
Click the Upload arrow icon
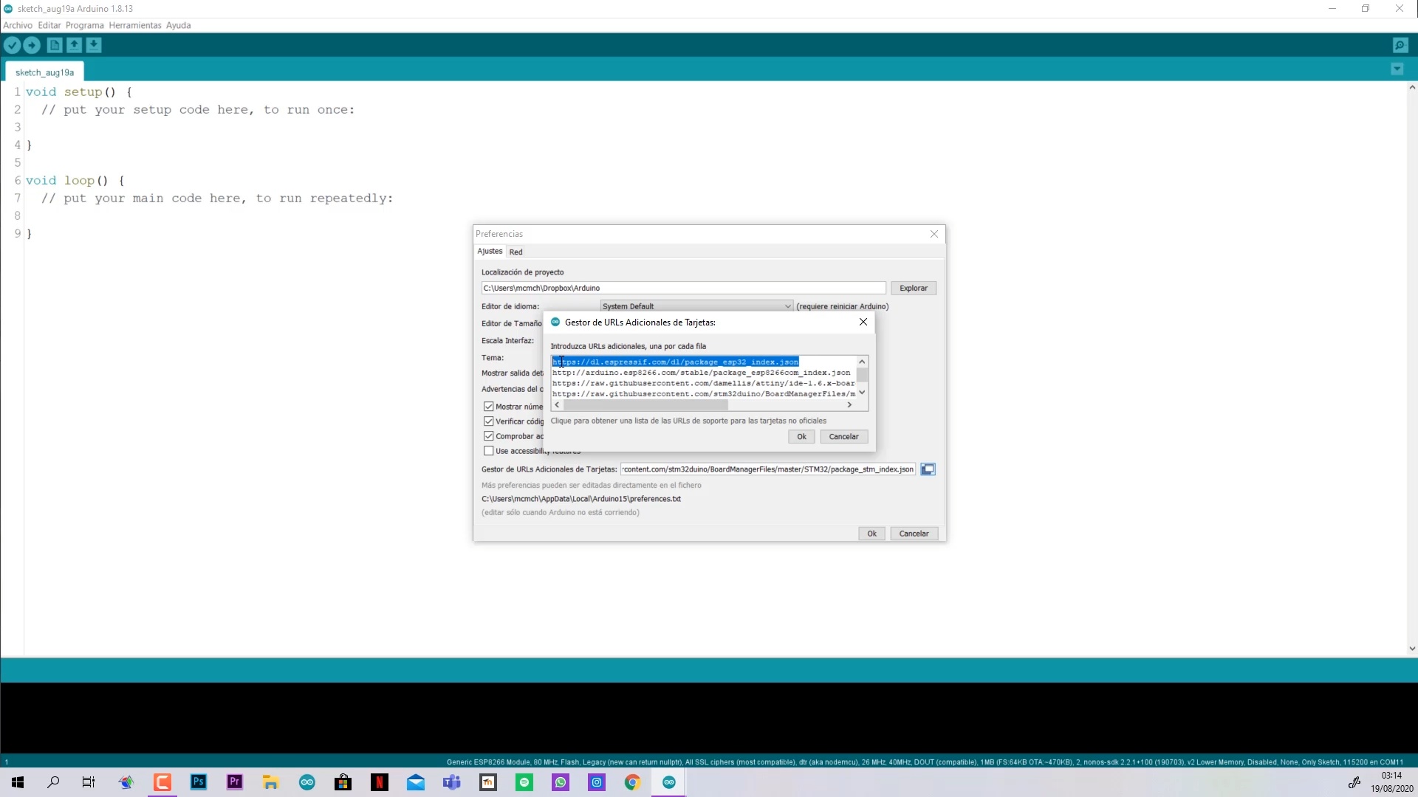click(32, 45)
